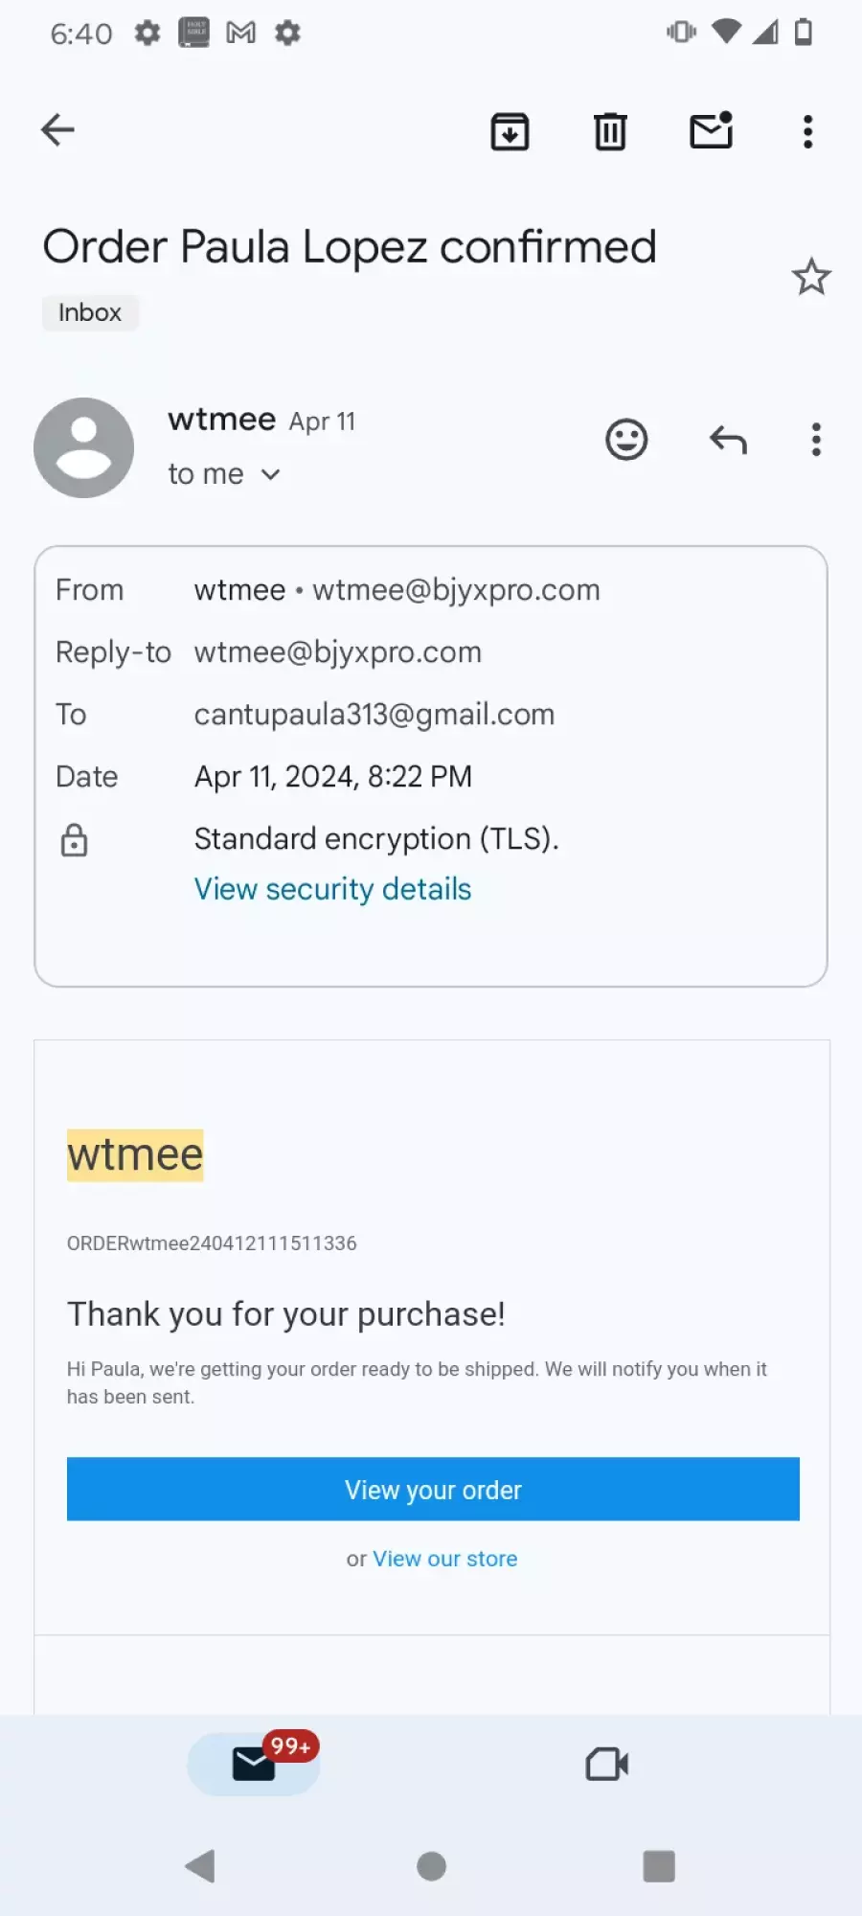Switch to the Meet video tab
The image size is (862, 1916).
pos(607,1764)
